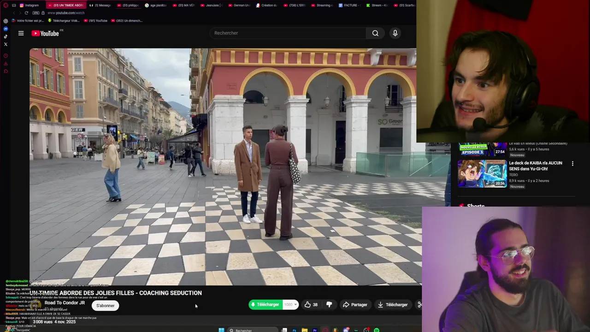Screen dimensions: 590x332
Task: Start voice search with the microphone icon
Action: click(395, 33)
